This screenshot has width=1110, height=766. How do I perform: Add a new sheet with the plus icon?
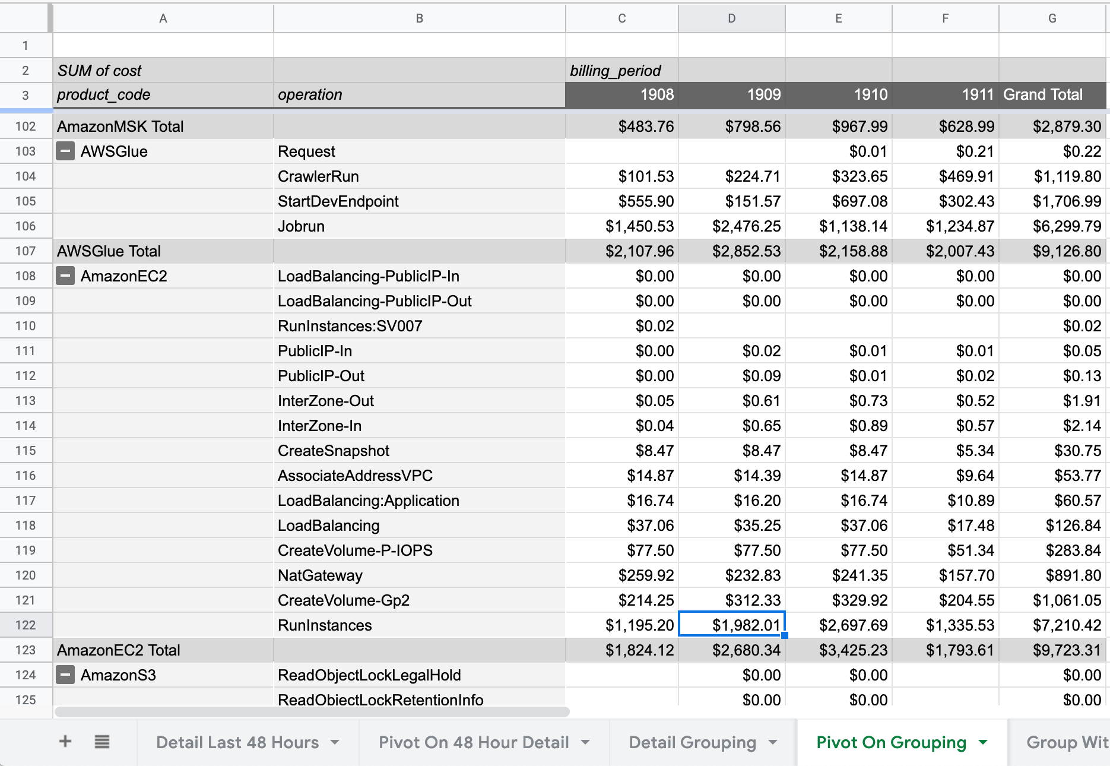(x=65, y=741)
